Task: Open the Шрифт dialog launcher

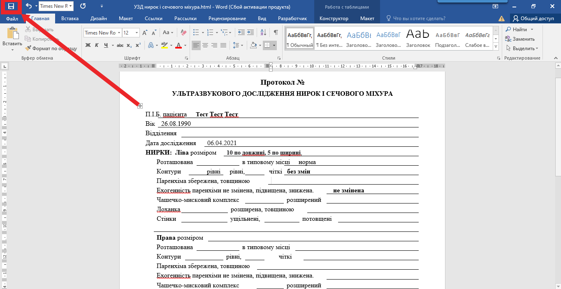Action: click(186, 58)
